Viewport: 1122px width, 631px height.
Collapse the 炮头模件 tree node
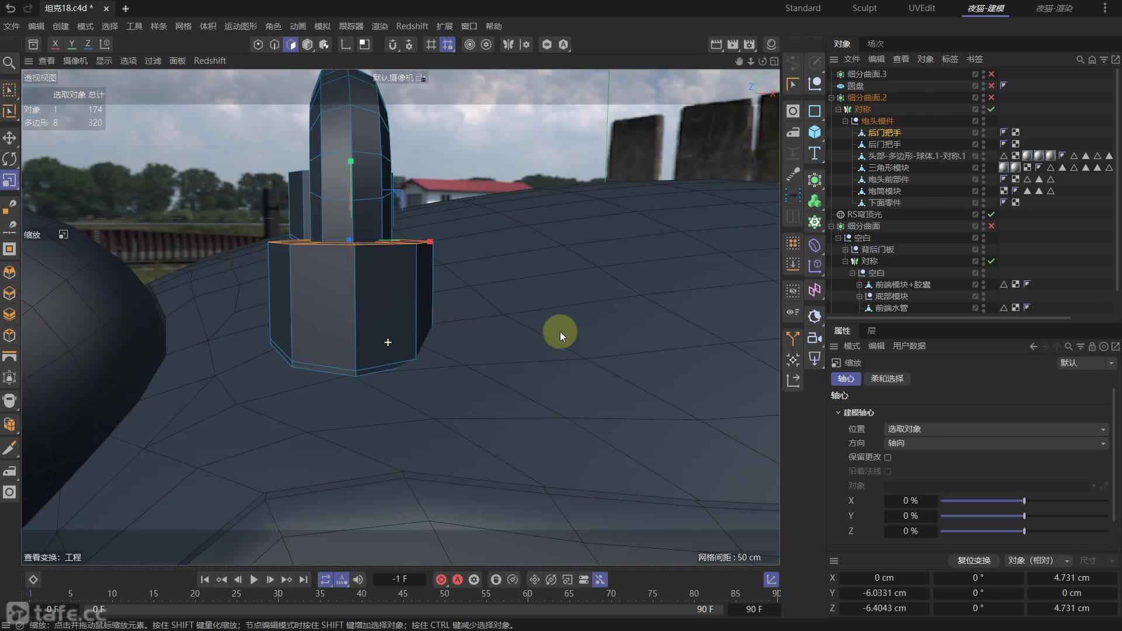[x=846, y=121]
